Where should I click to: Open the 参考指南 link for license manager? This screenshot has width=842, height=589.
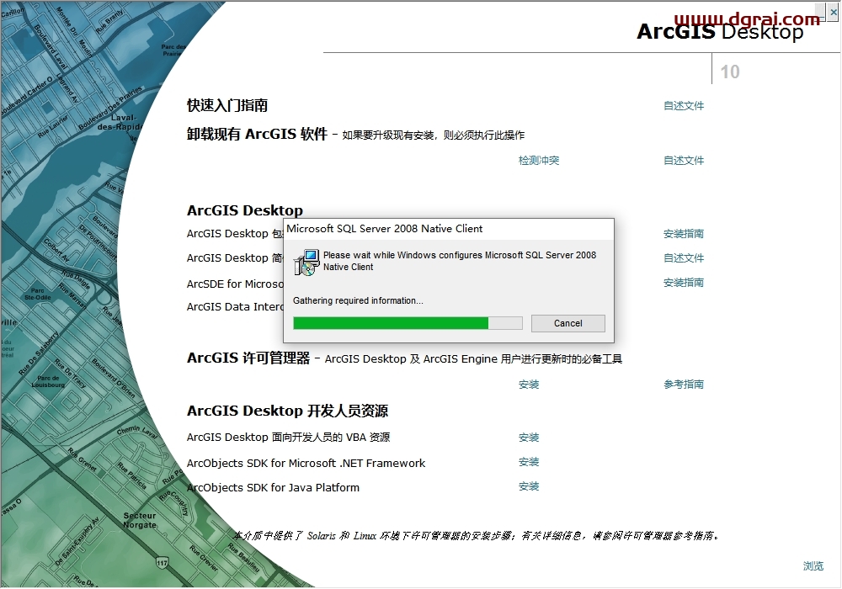click(684, 385)
